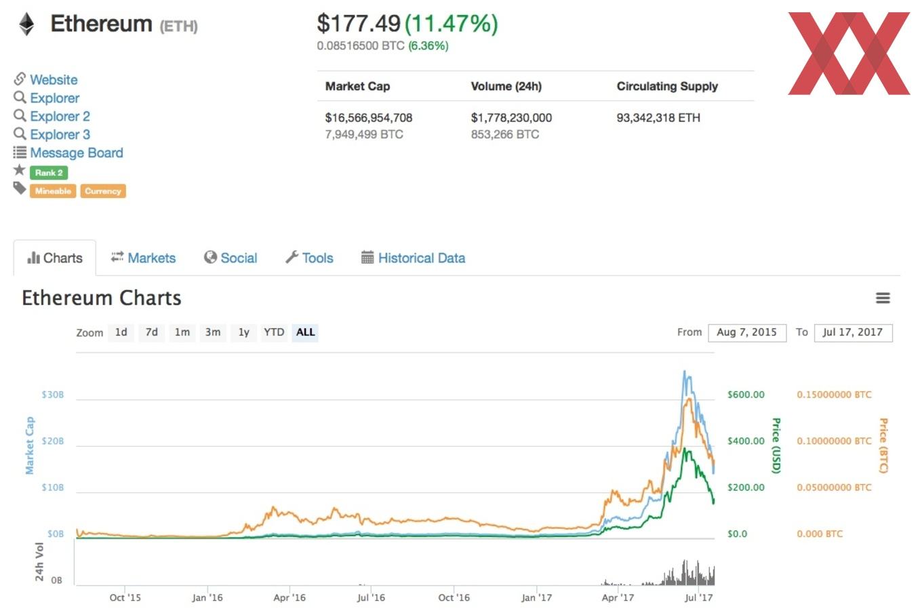Image resolution: width=922 pixels, height=615 pixels.
Task: Click the Ethereum Charts heading
Action: coord(102,298)
